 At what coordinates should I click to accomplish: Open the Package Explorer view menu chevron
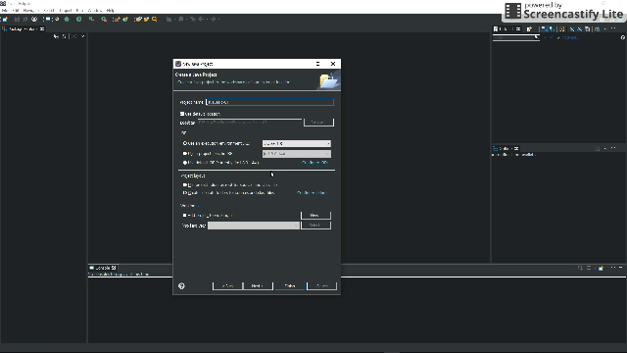82,36
